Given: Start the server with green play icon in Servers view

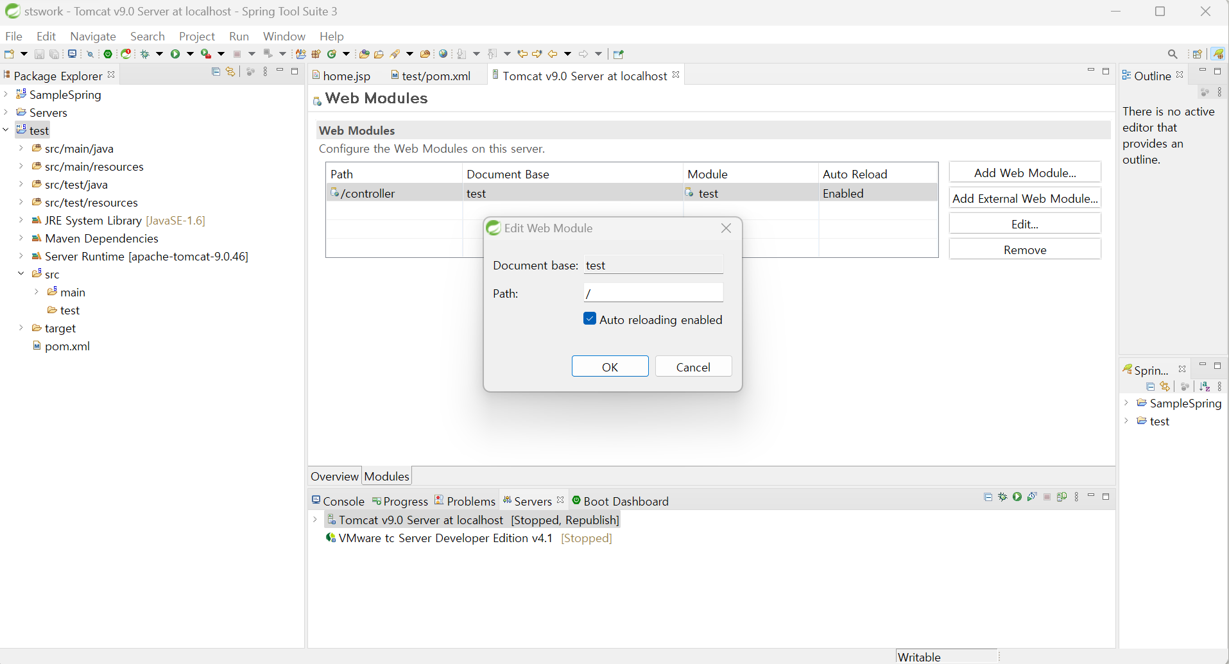Looking at the screenshot, I should click(x=1017, y=497).
